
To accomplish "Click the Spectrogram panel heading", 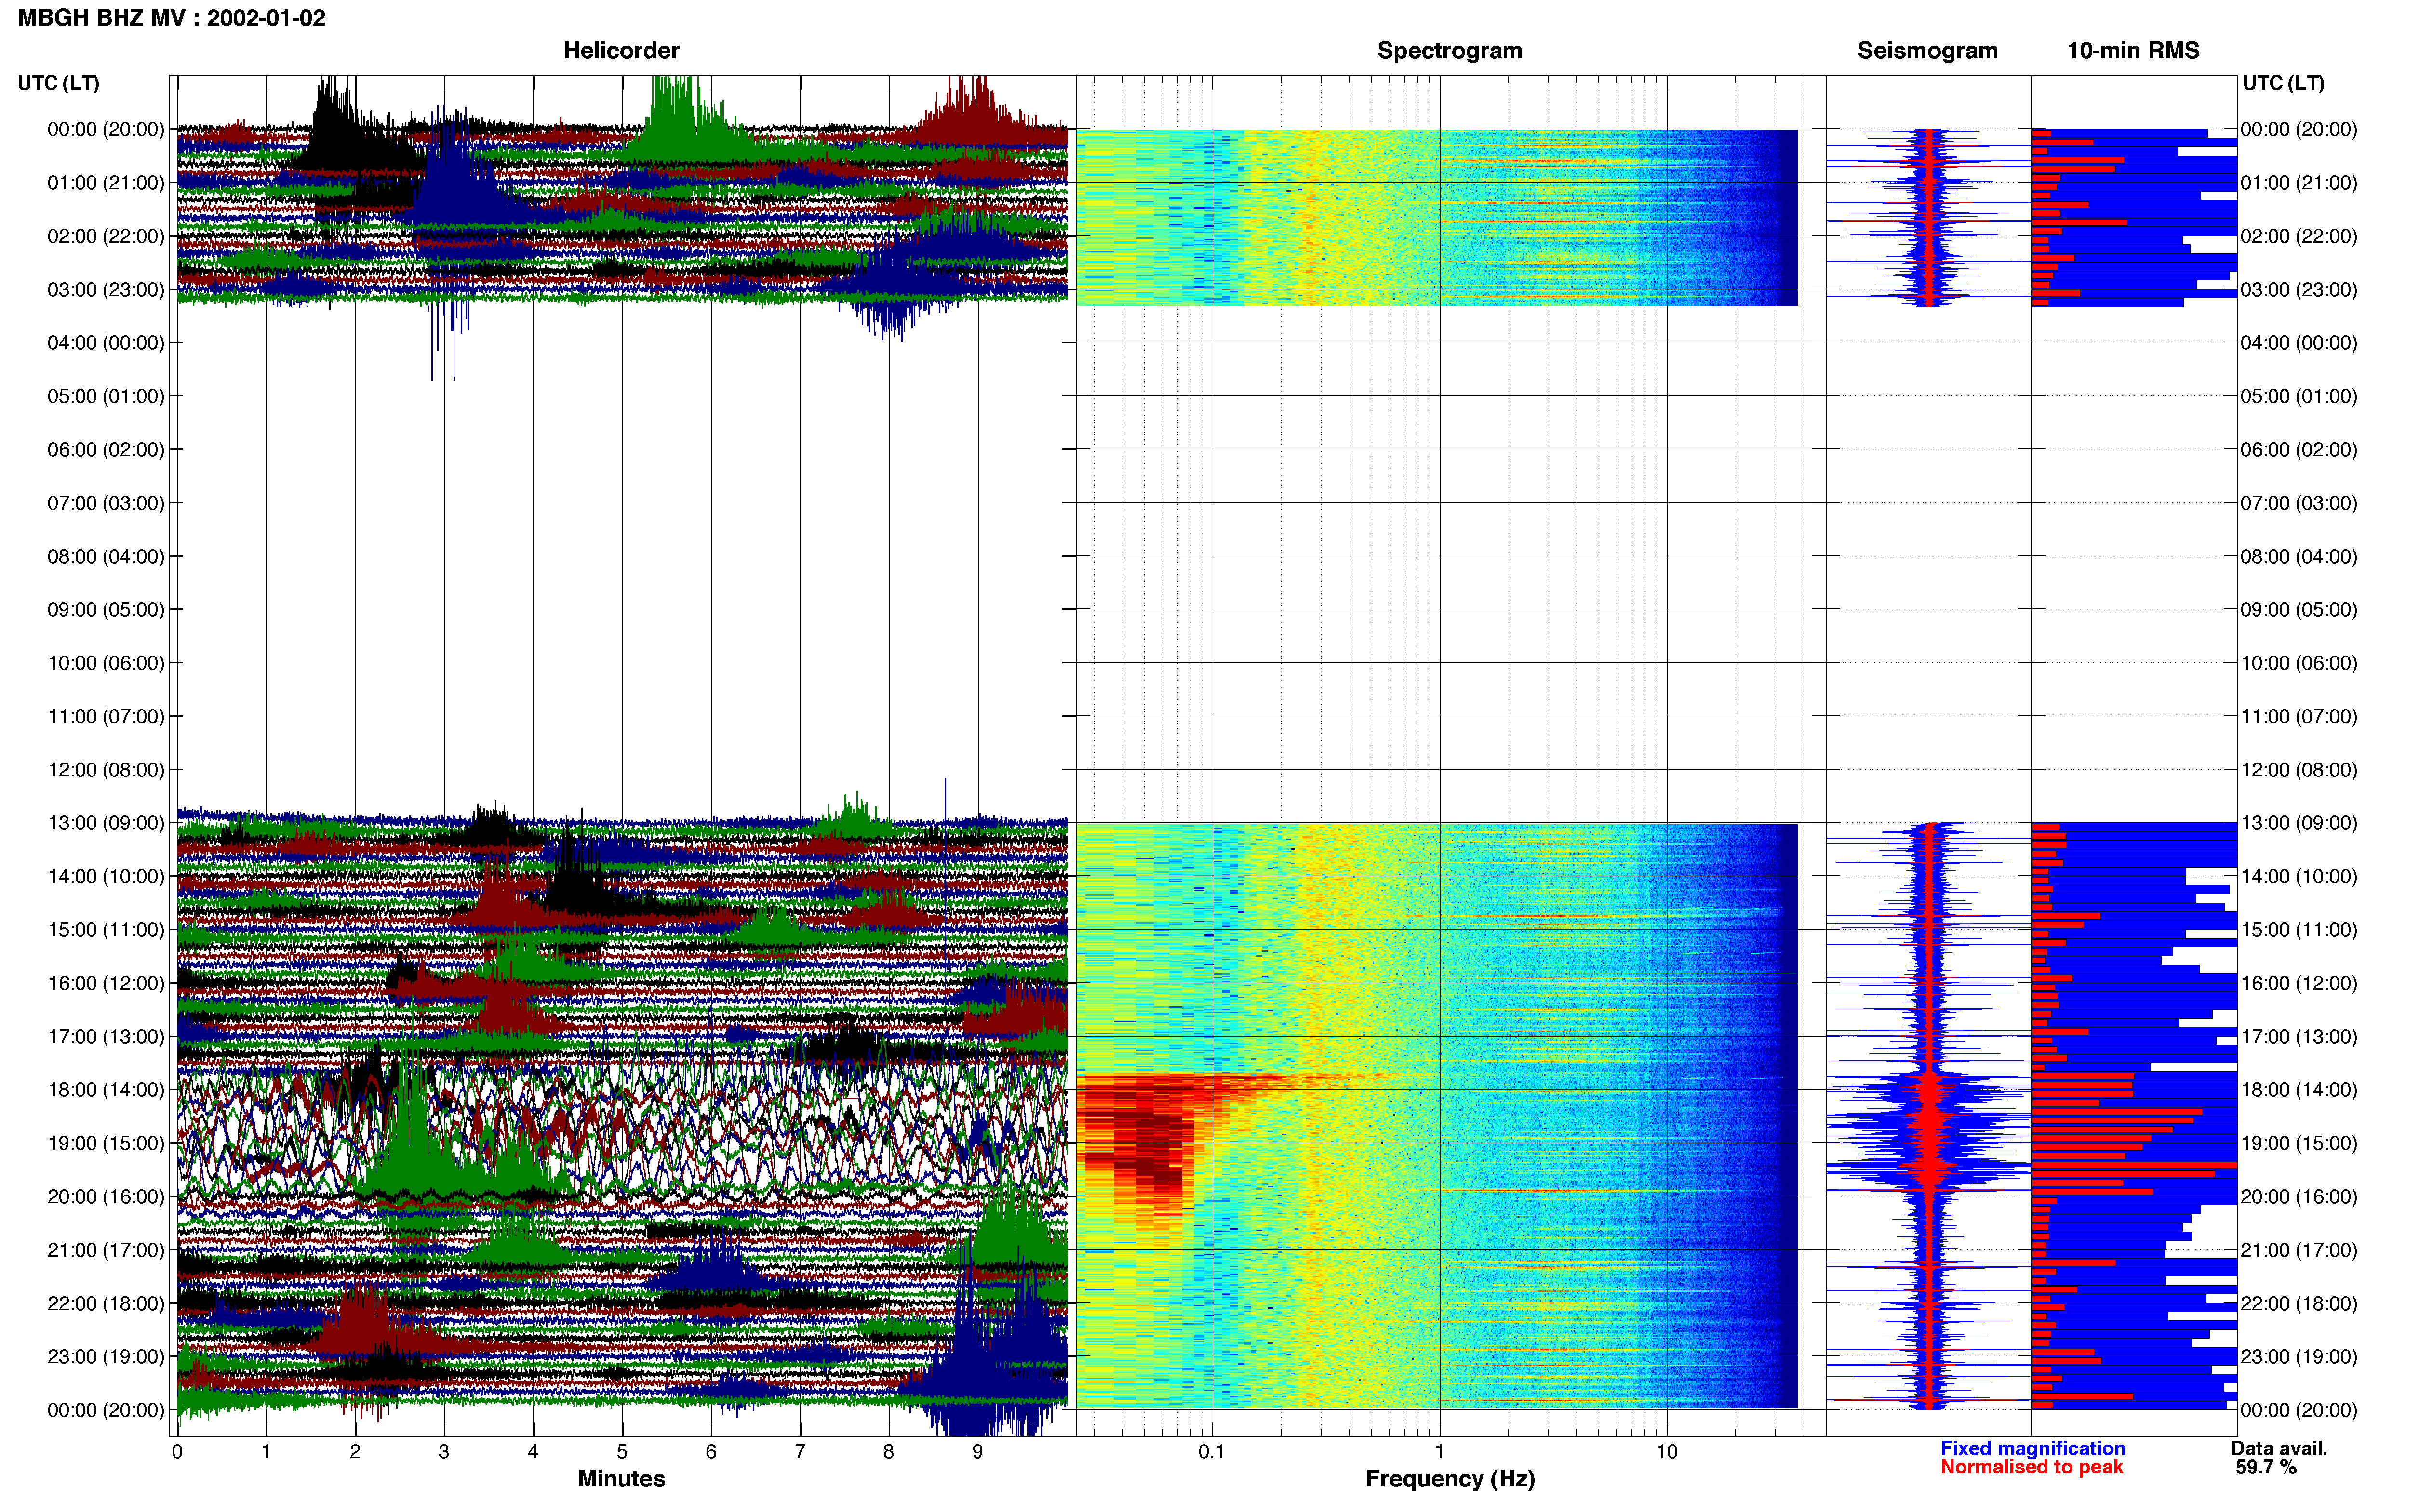I will 1450,51.
